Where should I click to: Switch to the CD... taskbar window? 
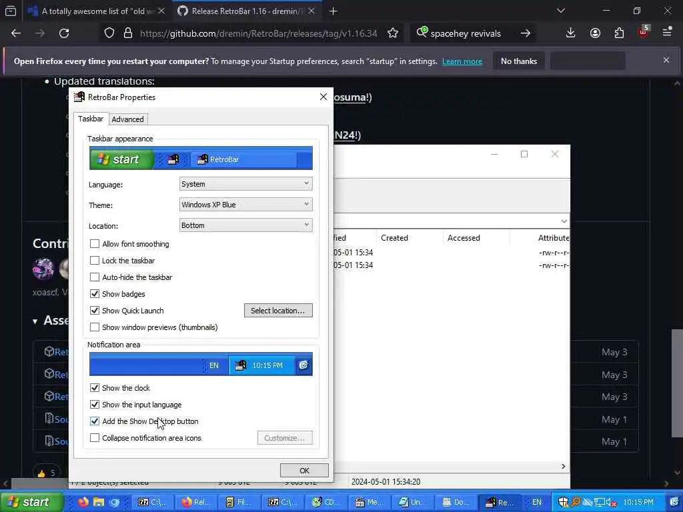coord(325,502)
